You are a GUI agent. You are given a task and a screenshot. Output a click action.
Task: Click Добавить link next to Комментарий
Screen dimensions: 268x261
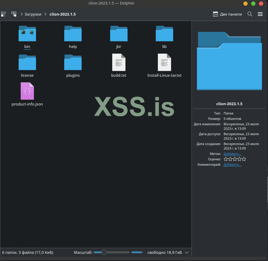[232, 165]
